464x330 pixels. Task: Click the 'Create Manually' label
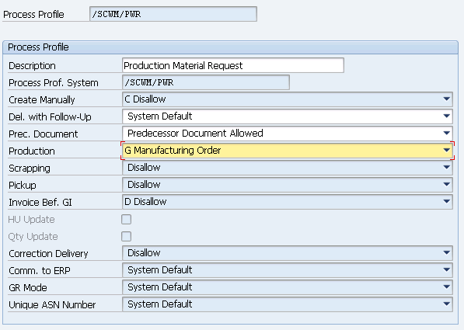42,100
